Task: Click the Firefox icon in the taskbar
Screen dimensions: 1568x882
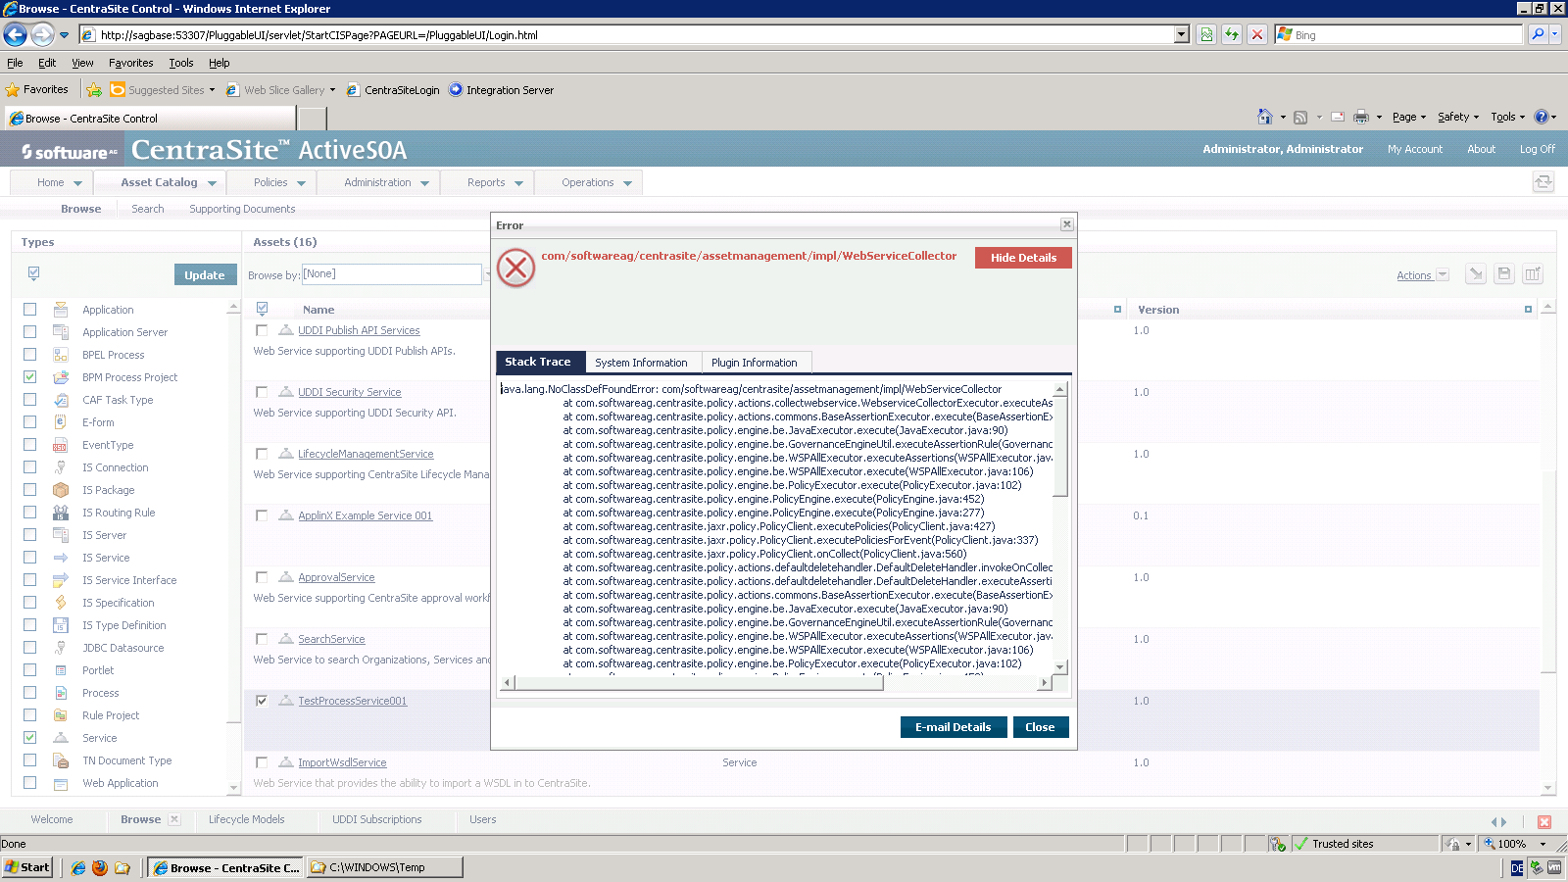Action: 100,867
